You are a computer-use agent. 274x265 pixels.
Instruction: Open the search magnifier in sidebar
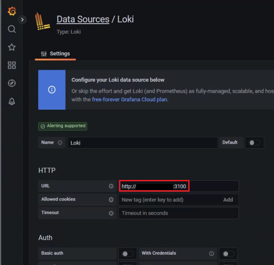[12, 29]
